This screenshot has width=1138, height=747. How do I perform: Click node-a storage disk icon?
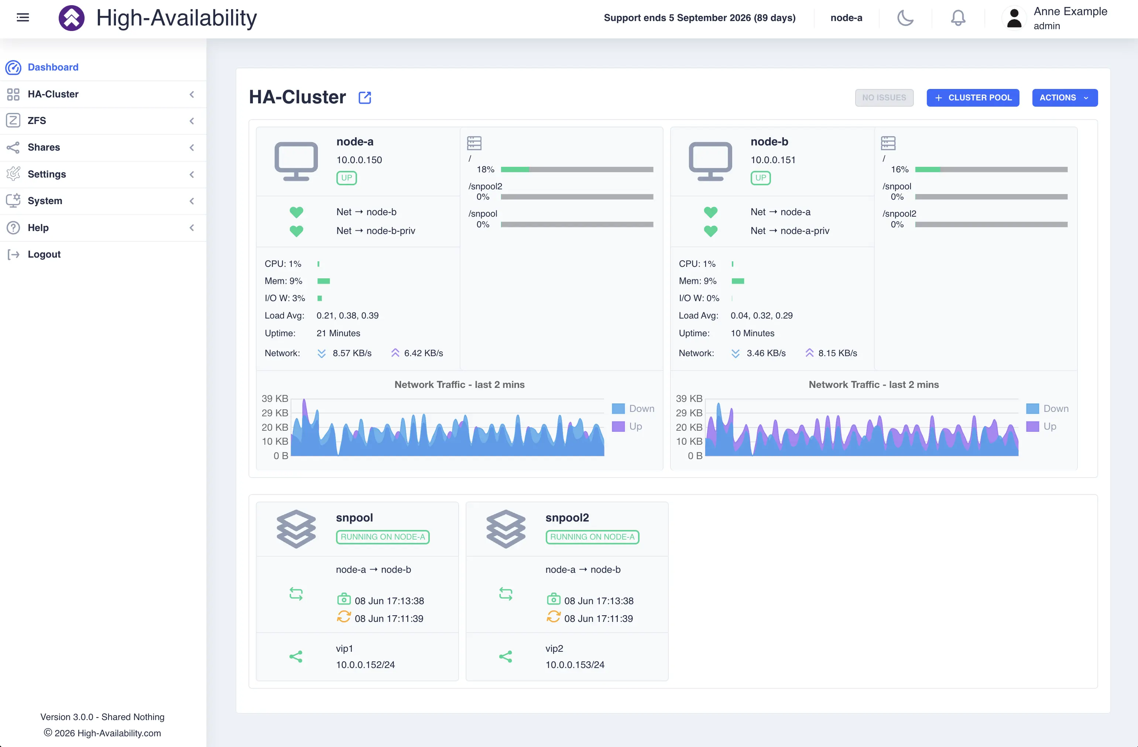[x=474, y=143]
